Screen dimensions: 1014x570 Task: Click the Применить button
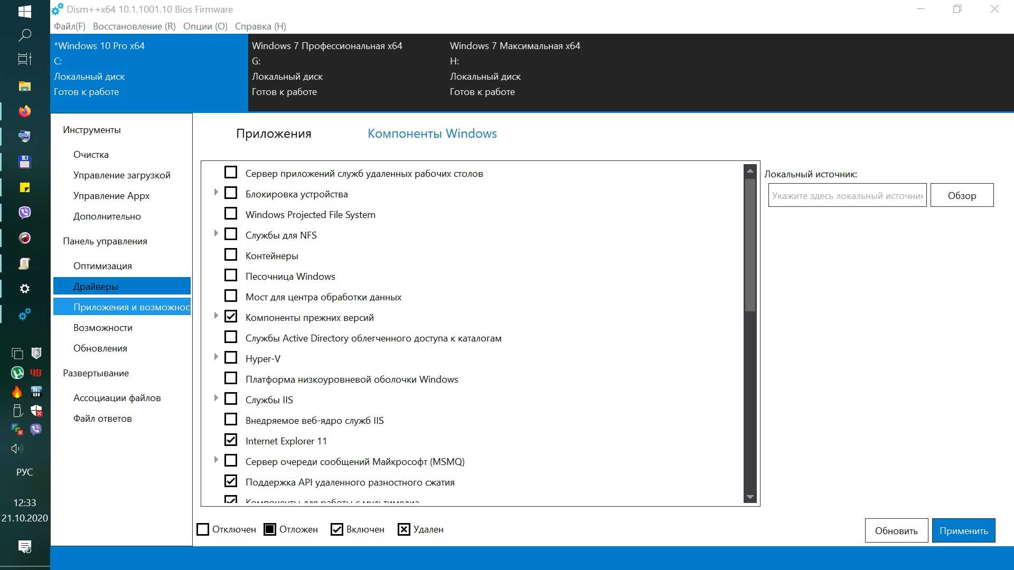pyautogui.click(x=963, y=530)
